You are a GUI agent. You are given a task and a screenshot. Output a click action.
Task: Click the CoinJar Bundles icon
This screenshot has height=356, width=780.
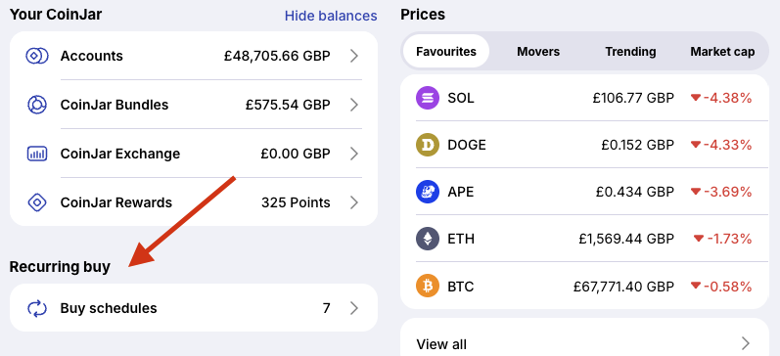click(x=37, y=105)
